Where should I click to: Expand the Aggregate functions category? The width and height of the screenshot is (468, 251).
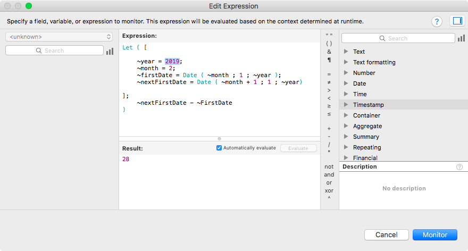coord(346,126)
